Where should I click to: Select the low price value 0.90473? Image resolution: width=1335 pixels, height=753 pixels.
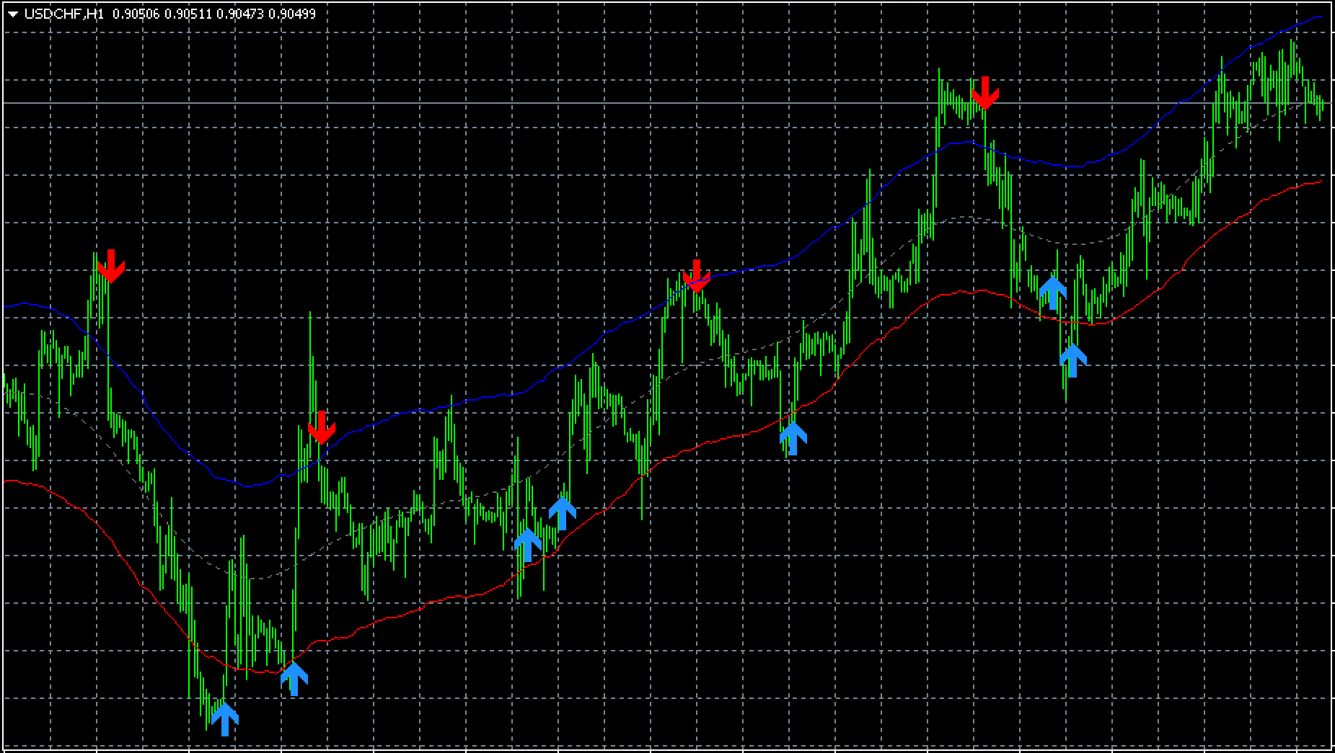240,14
